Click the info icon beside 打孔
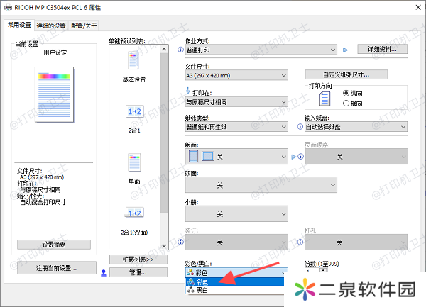This screenshot has height=307, width=426. (x=300, y=242)
